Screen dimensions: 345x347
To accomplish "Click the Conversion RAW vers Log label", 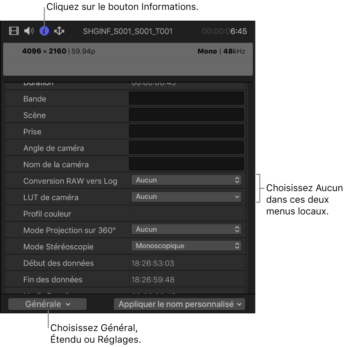I will [70, 181].
